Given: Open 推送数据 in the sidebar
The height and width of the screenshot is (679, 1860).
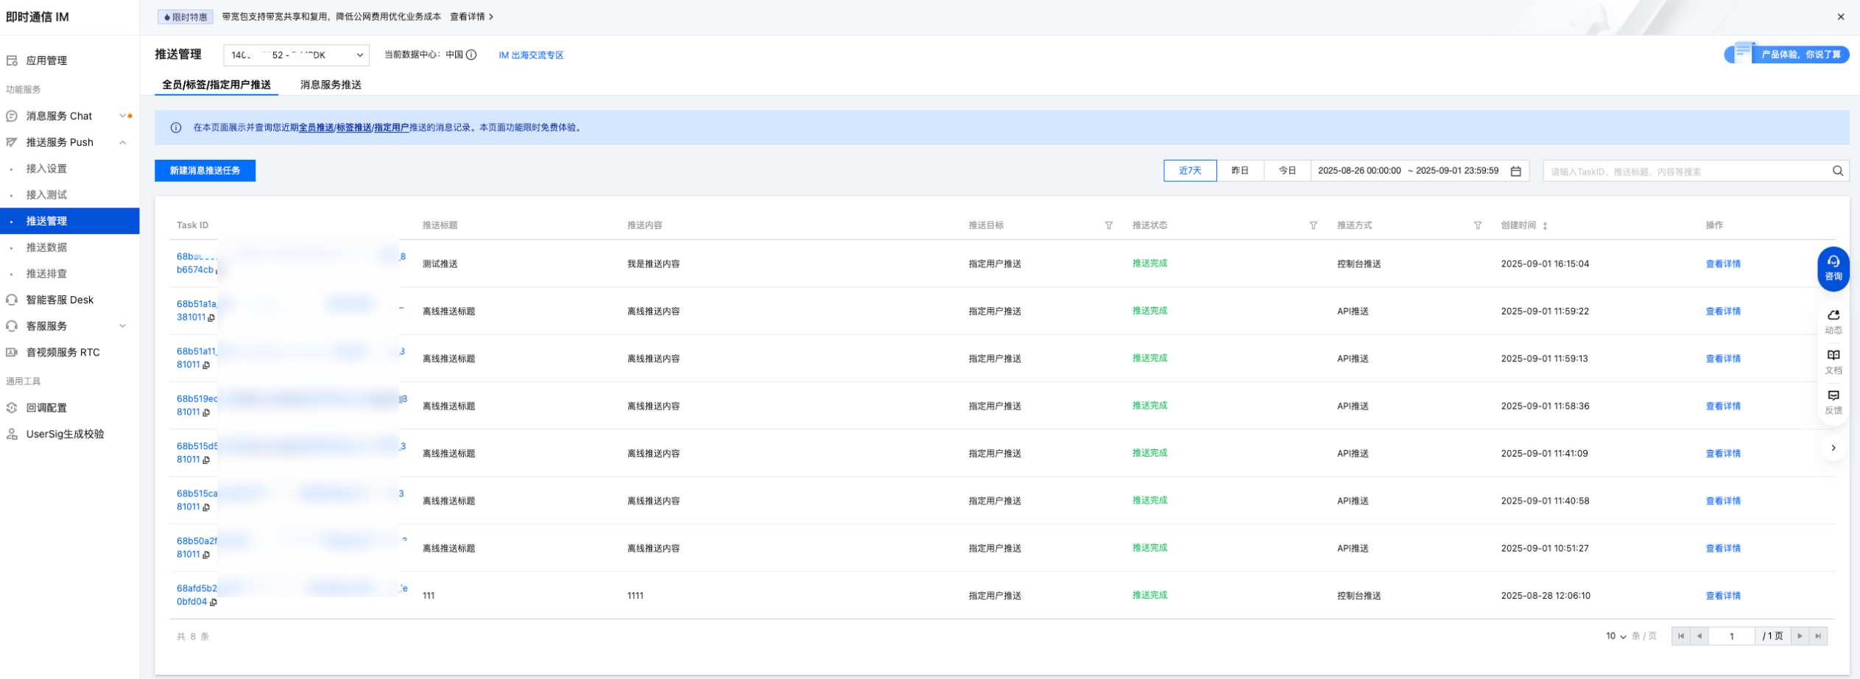Looking at the screenshot, I should 46,247.
